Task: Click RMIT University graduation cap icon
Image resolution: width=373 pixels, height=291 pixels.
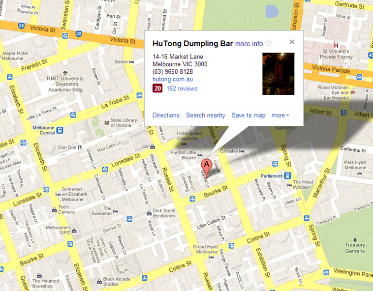Action: pos(65,73)
